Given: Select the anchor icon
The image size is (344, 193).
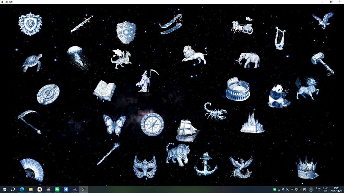Looking at the screenshot, I should point(206,164).
